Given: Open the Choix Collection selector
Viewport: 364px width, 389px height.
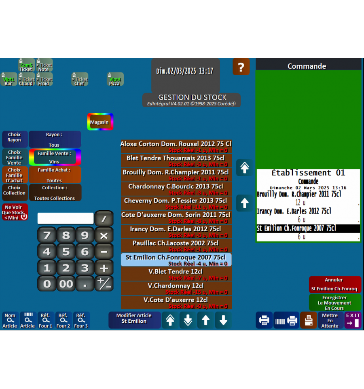Looking at the screenshot, I should pos(15,192).
